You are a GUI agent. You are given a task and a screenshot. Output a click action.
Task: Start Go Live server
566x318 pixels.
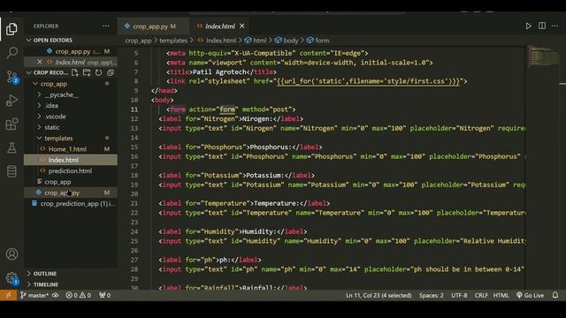(x=530, y=295)
